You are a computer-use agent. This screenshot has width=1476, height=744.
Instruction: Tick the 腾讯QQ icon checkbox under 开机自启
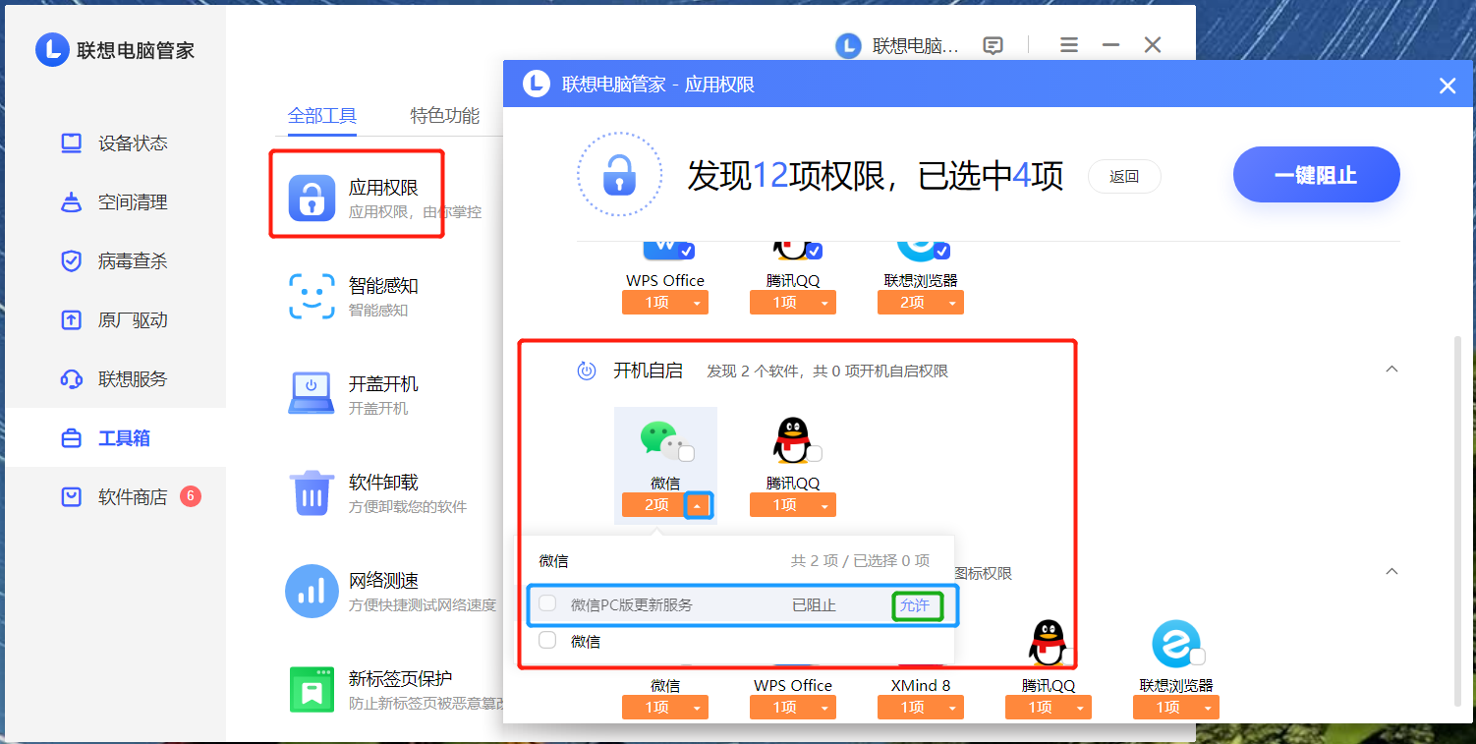click(x=815, y=453)
